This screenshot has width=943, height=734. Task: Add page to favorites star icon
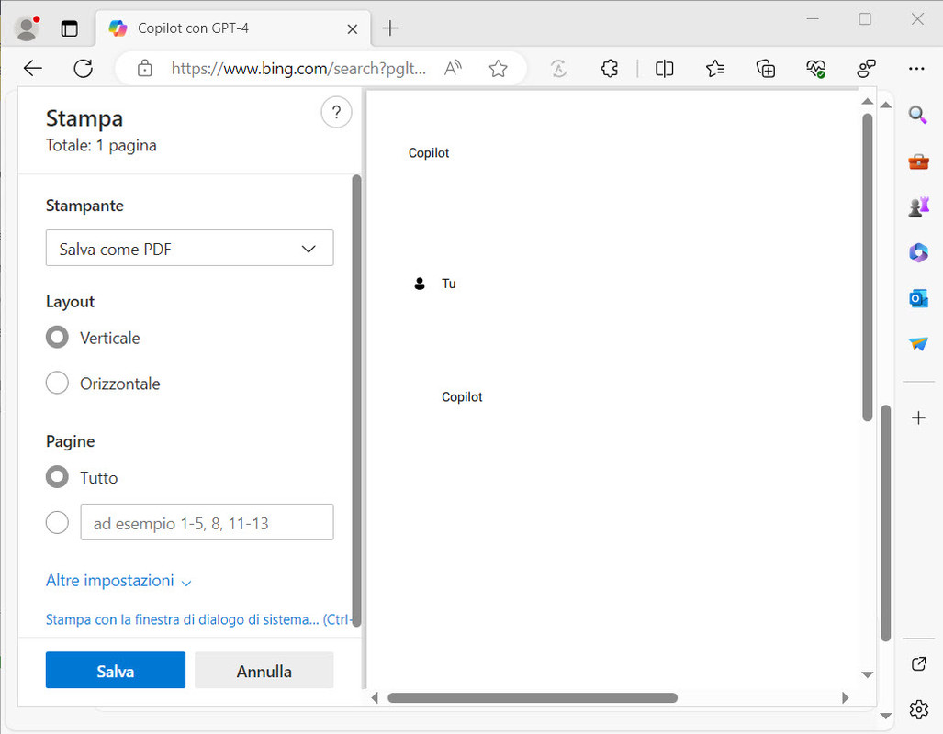click(x=498, y=69)
